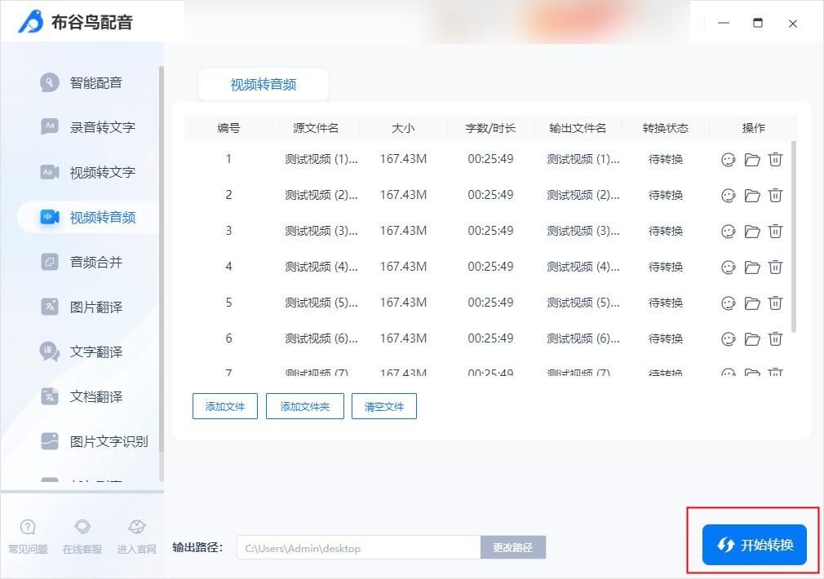Click the 待转换 status in row 3

click(x=665, y=231)
